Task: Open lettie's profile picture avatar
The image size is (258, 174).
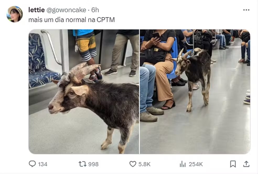Action: 14,14
